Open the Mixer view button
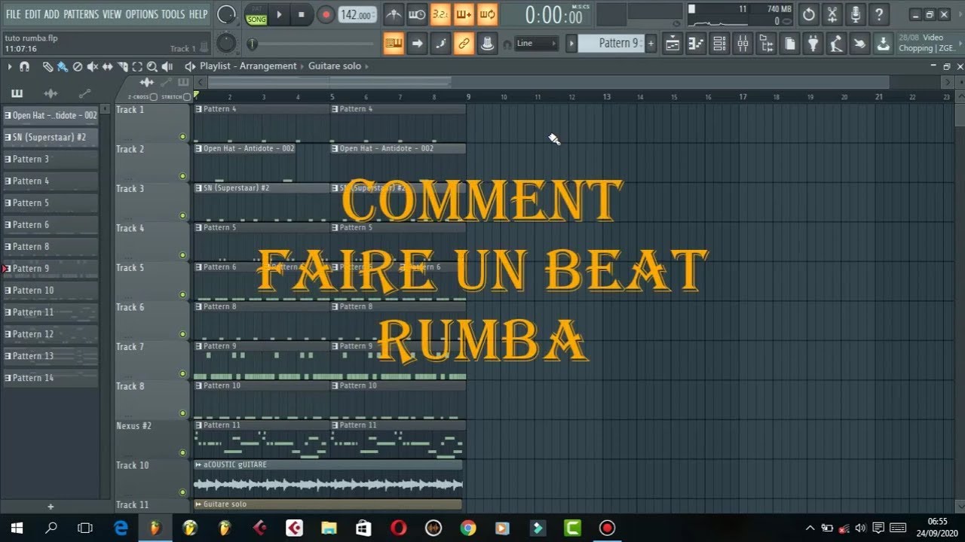The width and height of the screenshot is (965, 542). click(743, 44)
